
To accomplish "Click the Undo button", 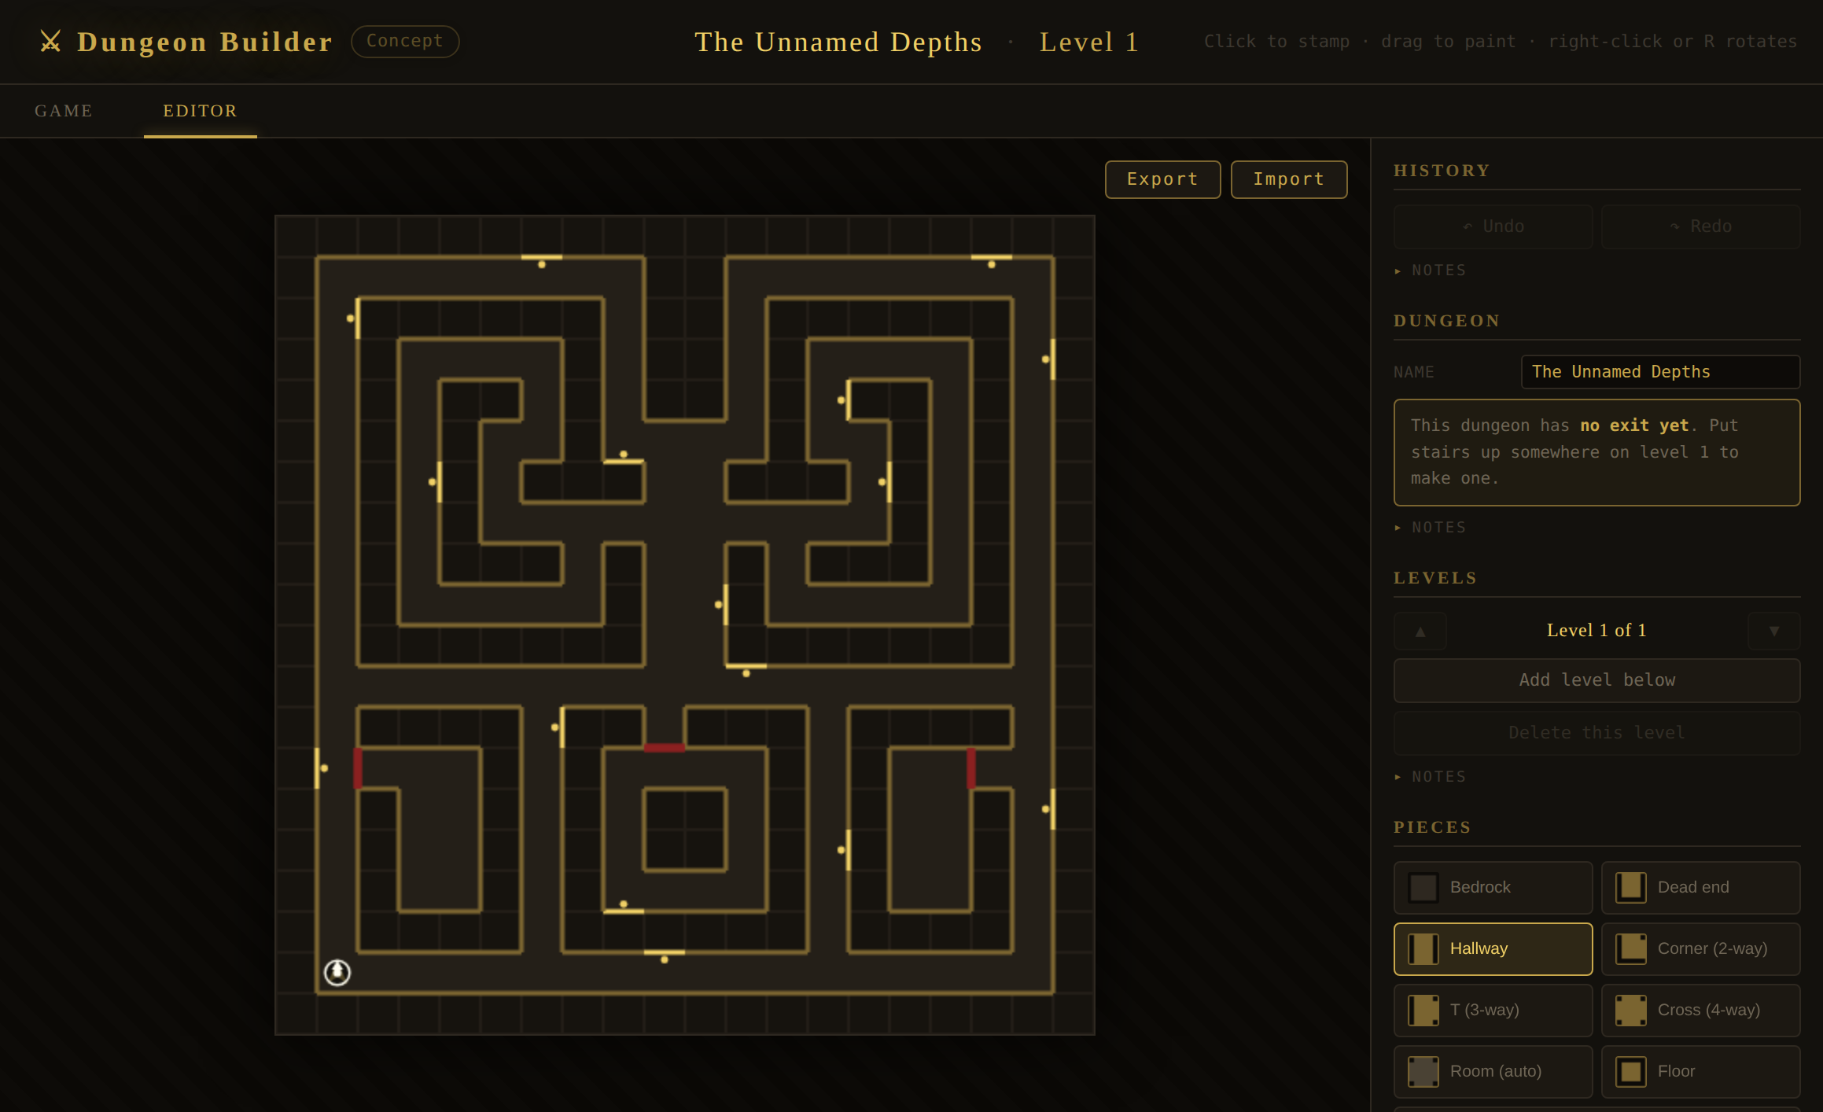I will coord(1493,226).
